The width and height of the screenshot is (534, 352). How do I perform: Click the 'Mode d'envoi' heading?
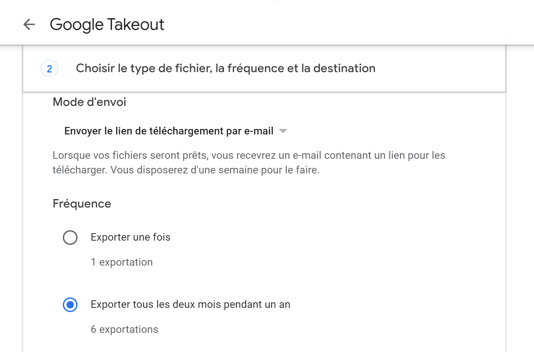point(89,102)
